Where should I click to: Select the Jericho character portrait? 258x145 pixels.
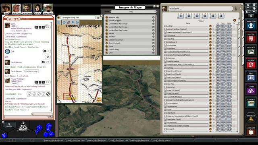pos(37,8)
